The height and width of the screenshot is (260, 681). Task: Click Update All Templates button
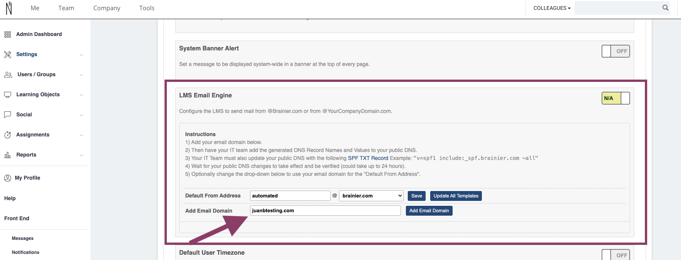(456, 196)
